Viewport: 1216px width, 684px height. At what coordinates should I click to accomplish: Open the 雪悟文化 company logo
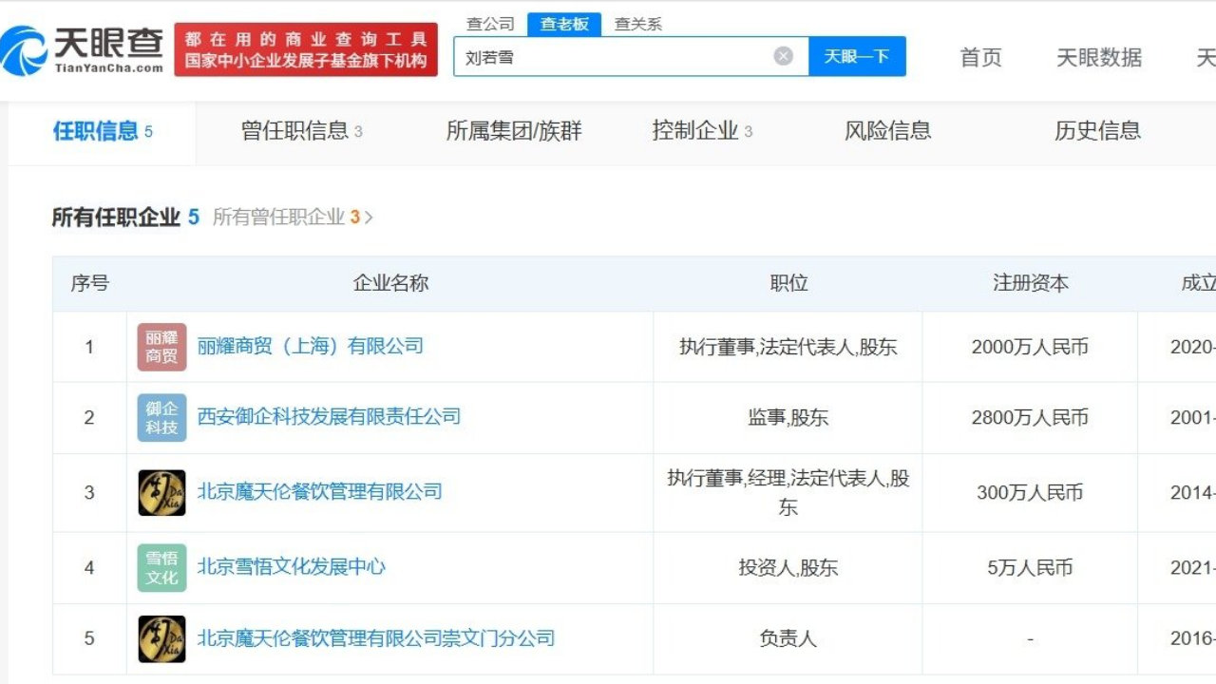coord(161,567)
